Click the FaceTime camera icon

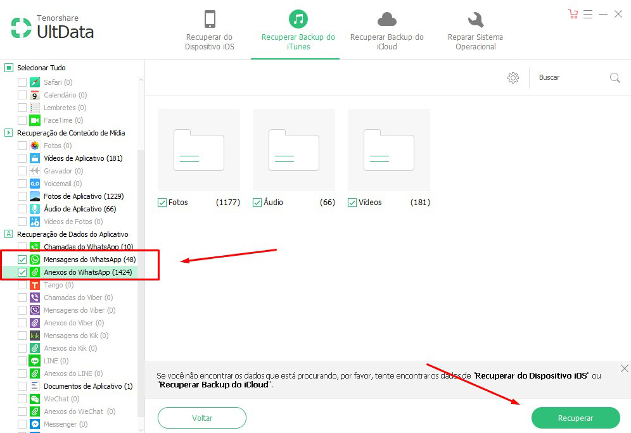click(x=35, y=120)
